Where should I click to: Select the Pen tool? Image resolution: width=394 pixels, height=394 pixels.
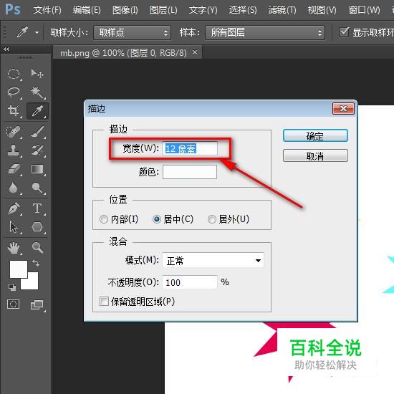[x=14, y=208]
